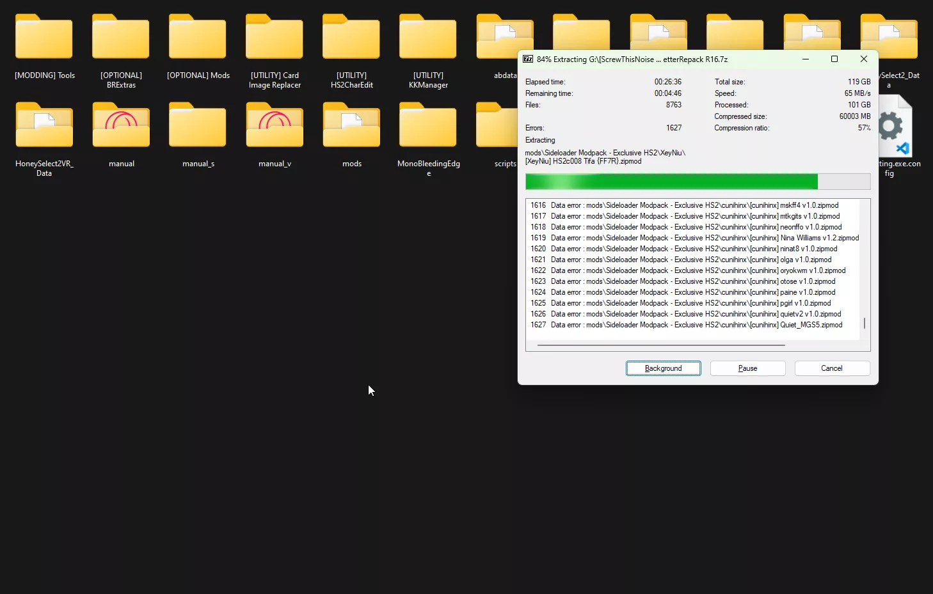Open the manual_v folder

tap(274, 125)
